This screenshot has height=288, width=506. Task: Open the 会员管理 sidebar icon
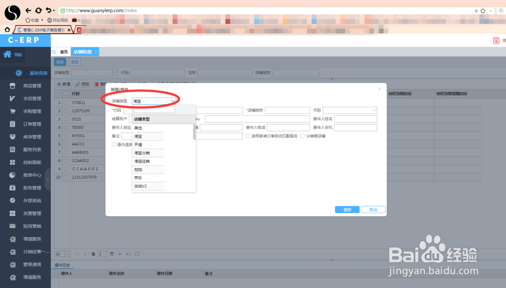(12, 99)
